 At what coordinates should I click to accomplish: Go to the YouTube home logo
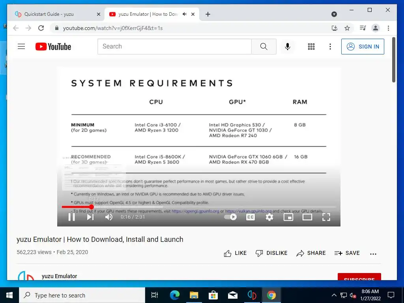(53, 47)
